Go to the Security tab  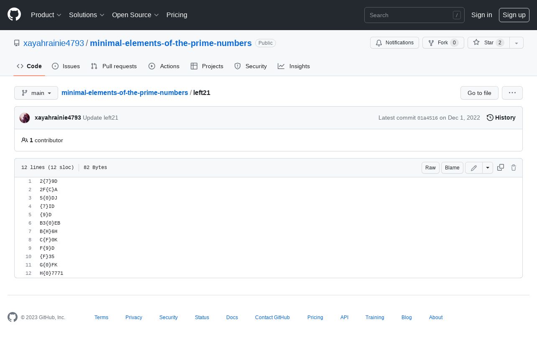(251, 66)
